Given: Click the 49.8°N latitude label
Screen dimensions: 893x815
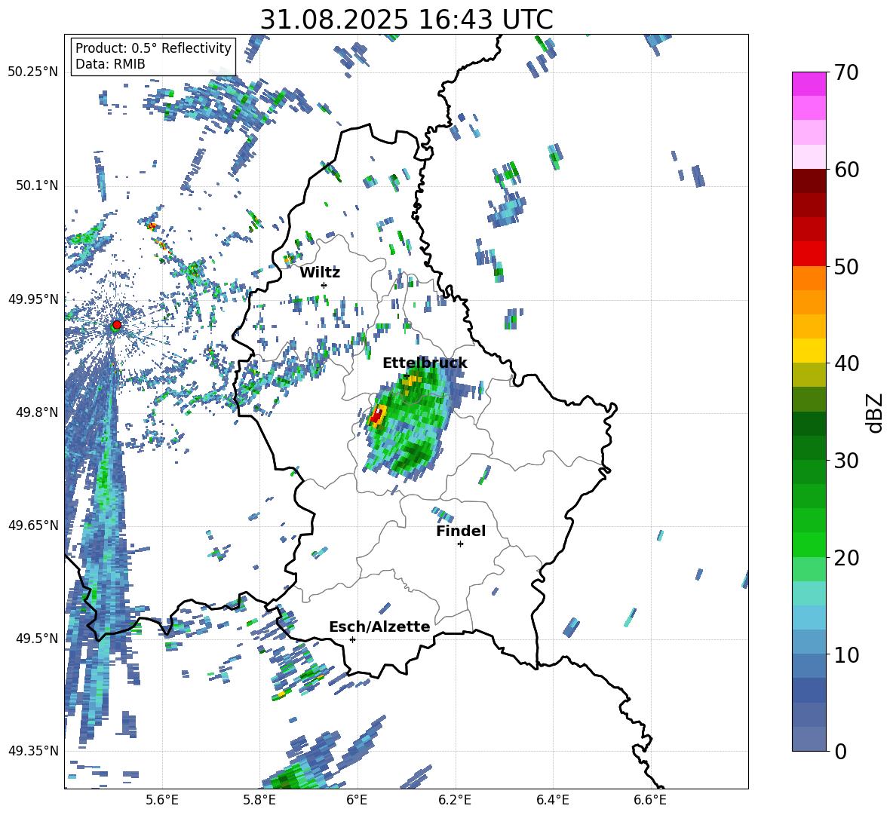Looking at the screenshot, I should pos(36,412).
